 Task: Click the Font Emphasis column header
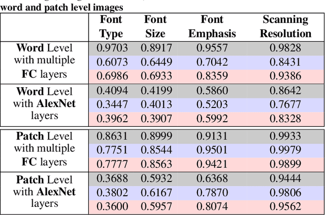[212, 27]
